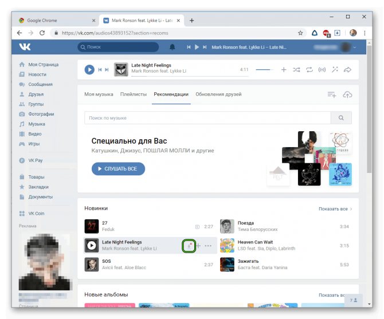Image resolution: width=384 pixels, height=319 pixels.
Task: Seek in the Late Night Feelings progress bar
Action: [190, 76]
